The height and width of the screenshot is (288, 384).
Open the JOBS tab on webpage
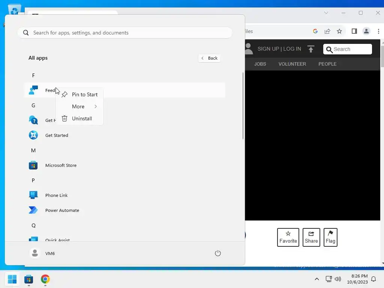[260, 64]
